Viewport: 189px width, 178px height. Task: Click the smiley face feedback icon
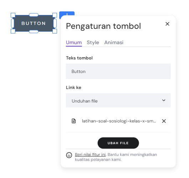pos(69,155)
